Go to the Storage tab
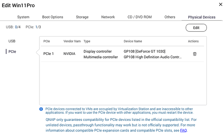The width and height of the screenshot is (223, 137). (x=82, y=17)
